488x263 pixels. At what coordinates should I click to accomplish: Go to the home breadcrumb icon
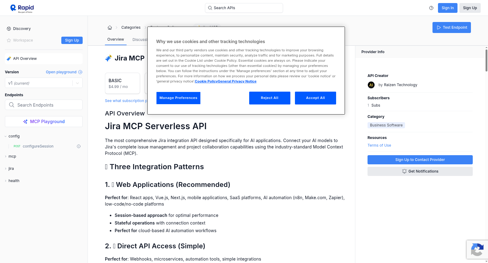pos(110,27)
